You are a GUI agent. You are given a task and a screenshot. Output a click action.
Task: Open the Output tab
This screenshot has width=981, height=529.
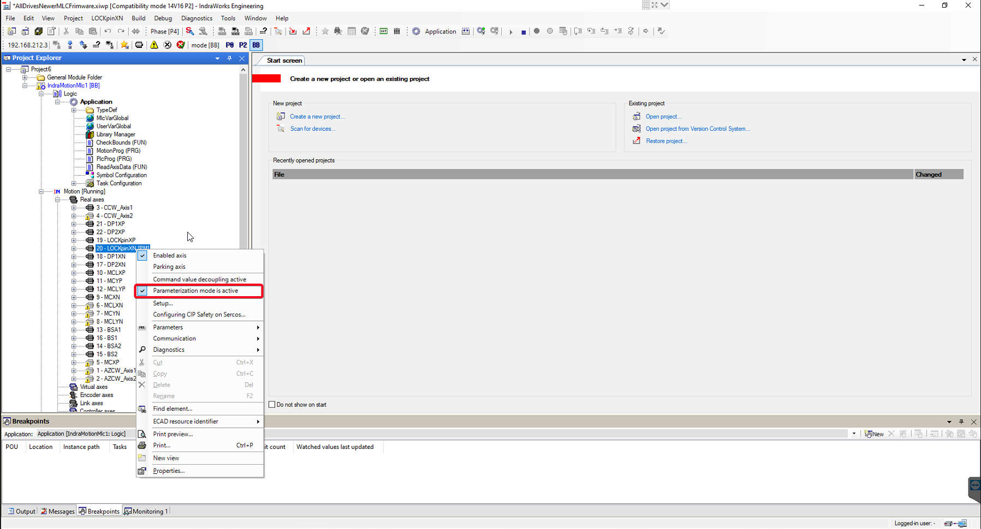pos(21,512)
